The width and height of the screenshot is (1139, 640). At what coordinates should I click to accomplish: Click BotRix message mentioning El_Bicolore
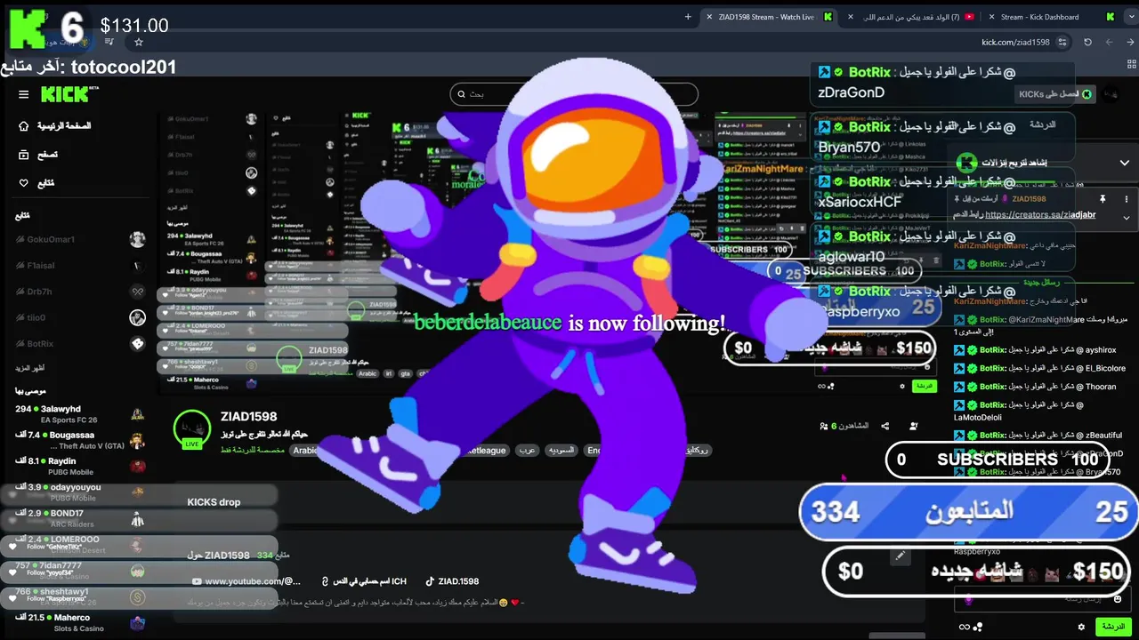point(1040,368)
